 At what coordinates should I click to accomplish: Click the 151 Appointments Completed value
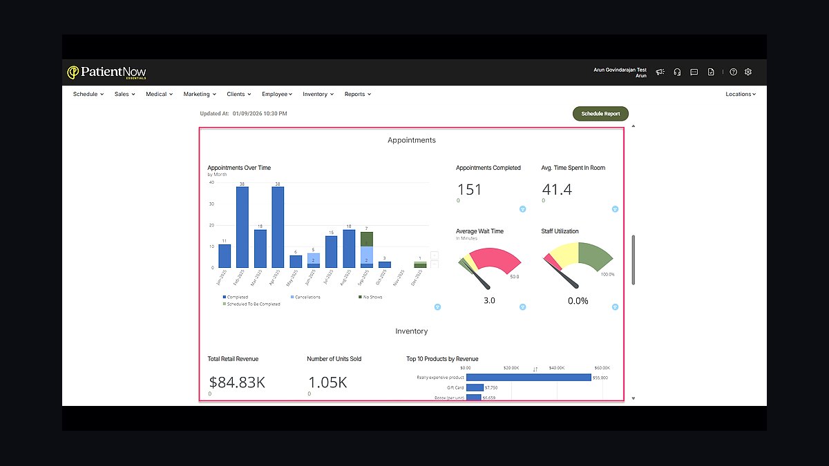[470, 189]
